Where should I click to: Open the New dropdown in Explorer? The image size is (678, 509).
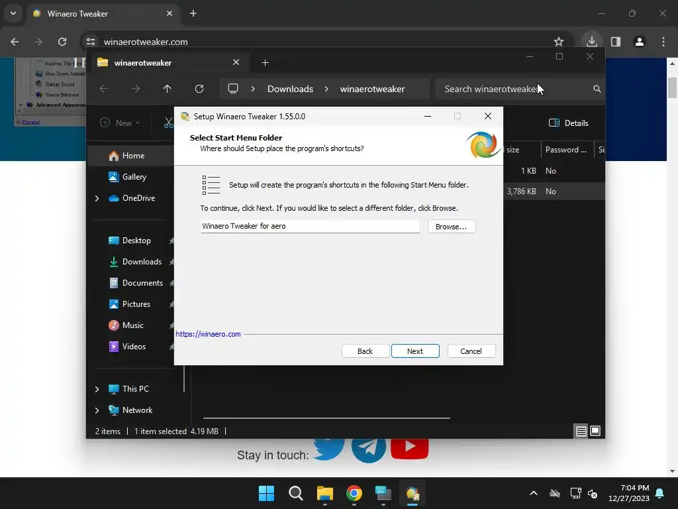120,123
